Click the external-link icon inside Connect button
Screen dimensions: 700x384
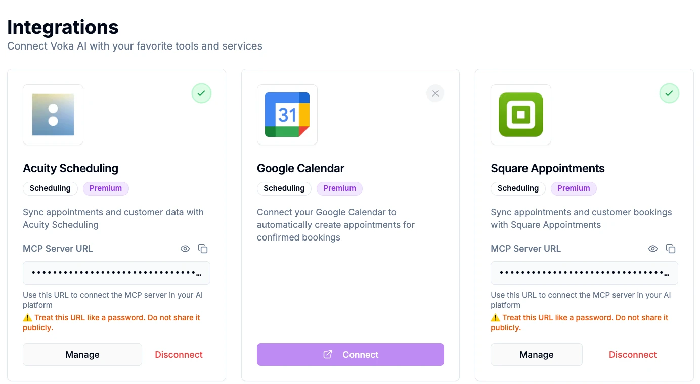tap(328, 354)
